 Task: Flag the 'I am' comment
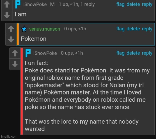(120, 4)
